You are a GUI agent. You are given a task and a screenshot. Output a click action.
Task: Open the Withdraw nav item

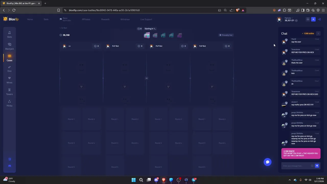pyautogui.click(x=125, y=19)
